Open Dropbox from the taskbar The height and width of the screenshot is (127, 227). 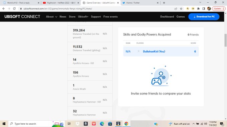point(77,124)
